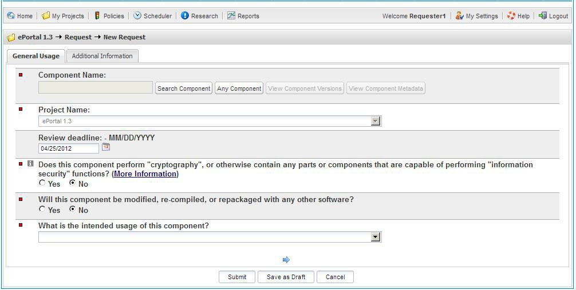Click the info icon beside cryptography question

[30, 164]
